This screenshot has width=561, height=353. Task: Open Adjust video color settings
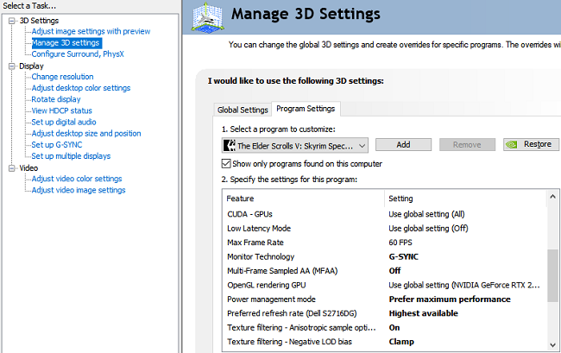point(77,179)
